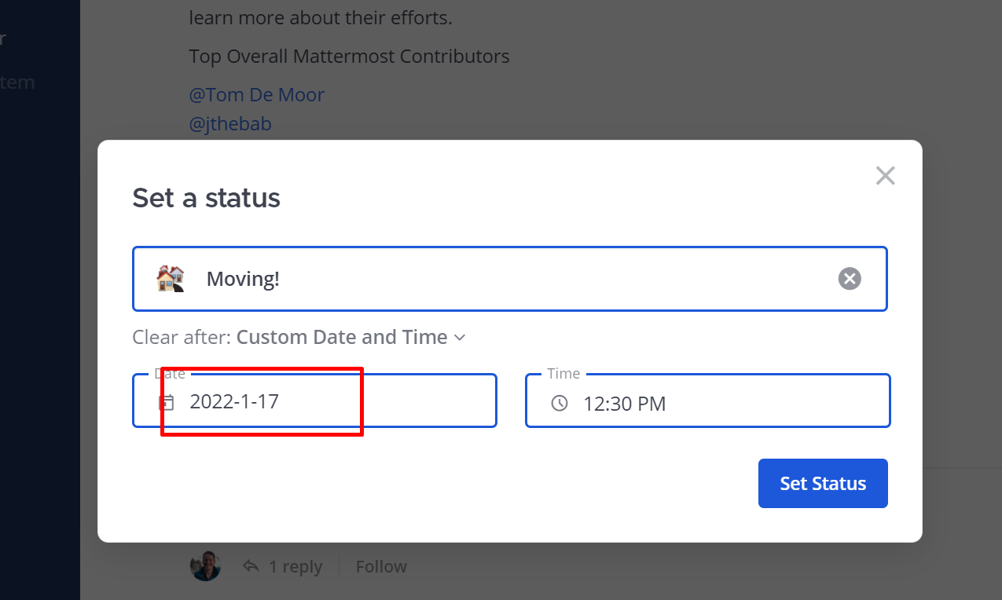Click the Date field label
The height and width of the screenshot is (600, 1002).
[170, 374]
